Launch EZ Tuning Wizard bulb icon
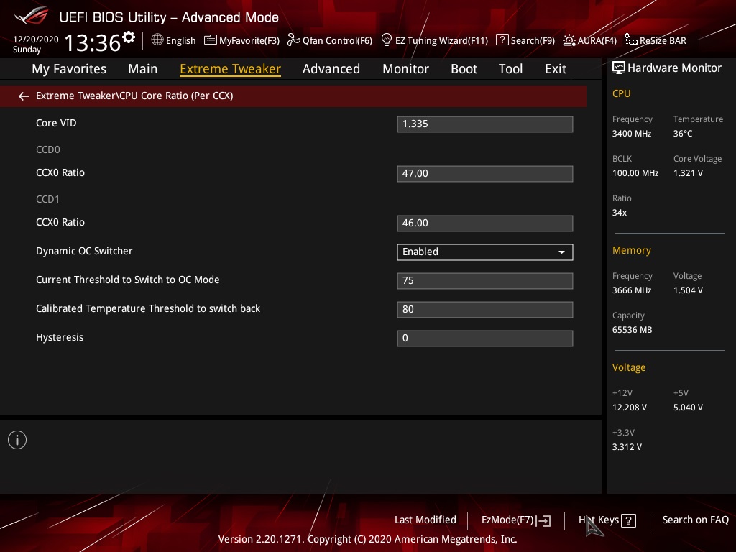Screen dimensions: 736x552 (386, 40)
